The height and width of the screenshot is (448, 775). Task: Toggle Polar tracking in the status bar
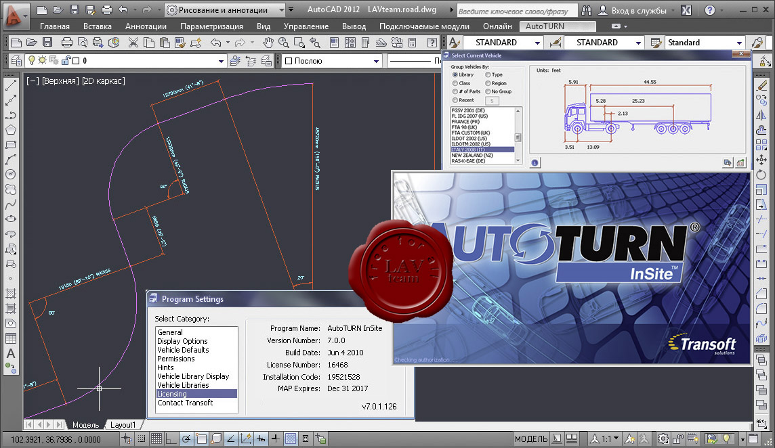(x=186, y=439)
